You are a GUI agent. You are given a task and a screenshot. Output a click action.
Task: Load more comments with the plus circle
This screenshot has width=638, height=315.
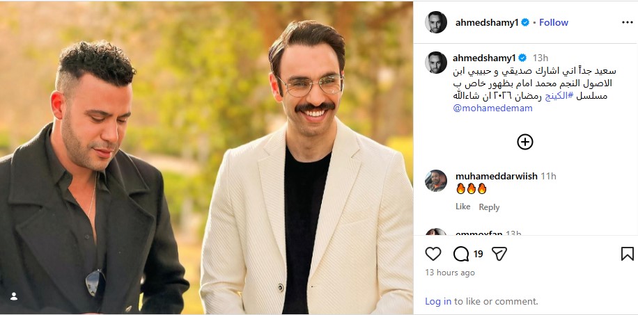coord(525,142)
